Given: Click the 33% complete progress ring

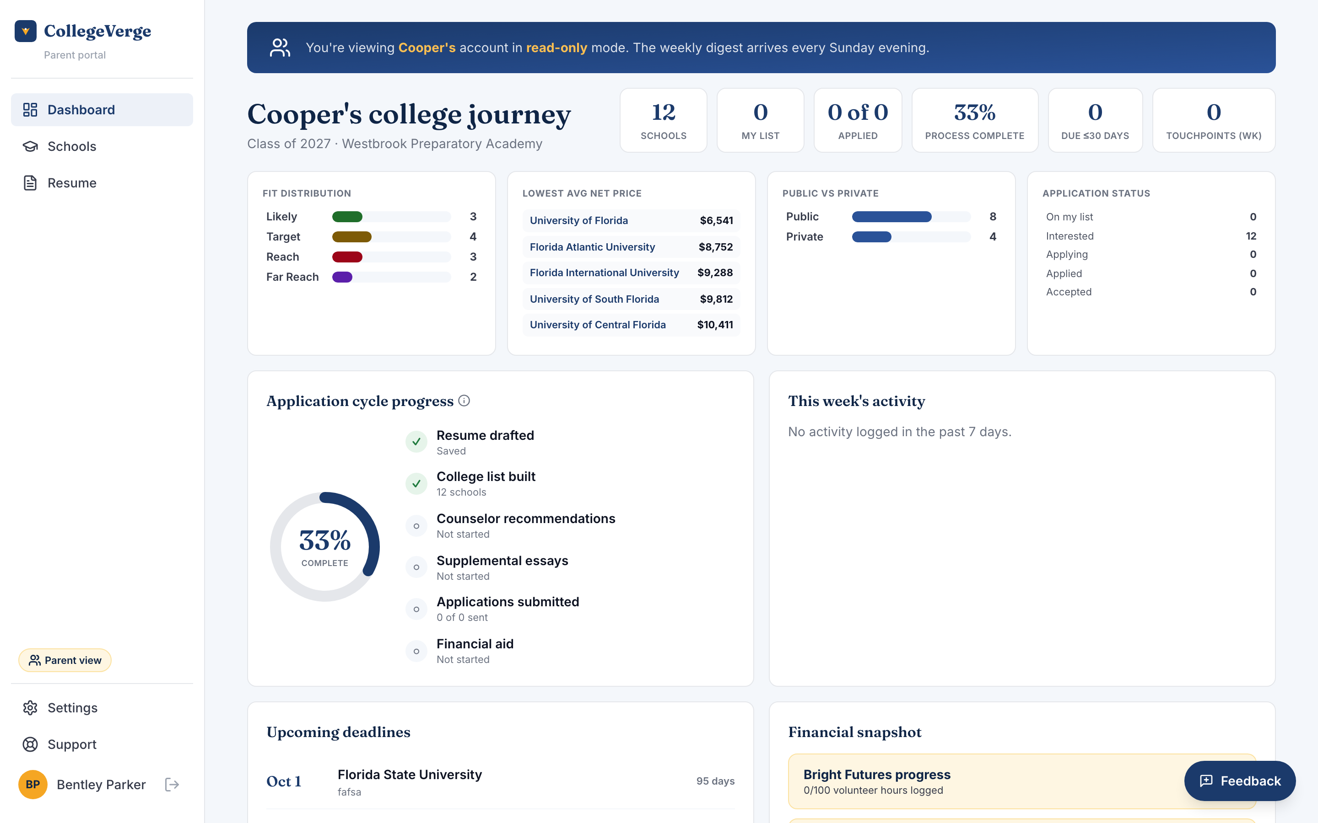Looking at the screenshot, I should [x=324, y=546].
